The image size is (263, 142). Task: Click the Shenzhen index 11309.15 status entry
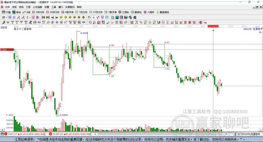pyautogui.click(x=70, y=134)
